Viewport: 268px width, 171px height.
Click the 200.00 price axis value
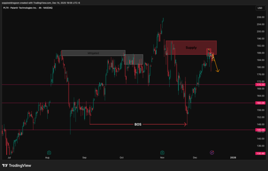click(261, 31)
